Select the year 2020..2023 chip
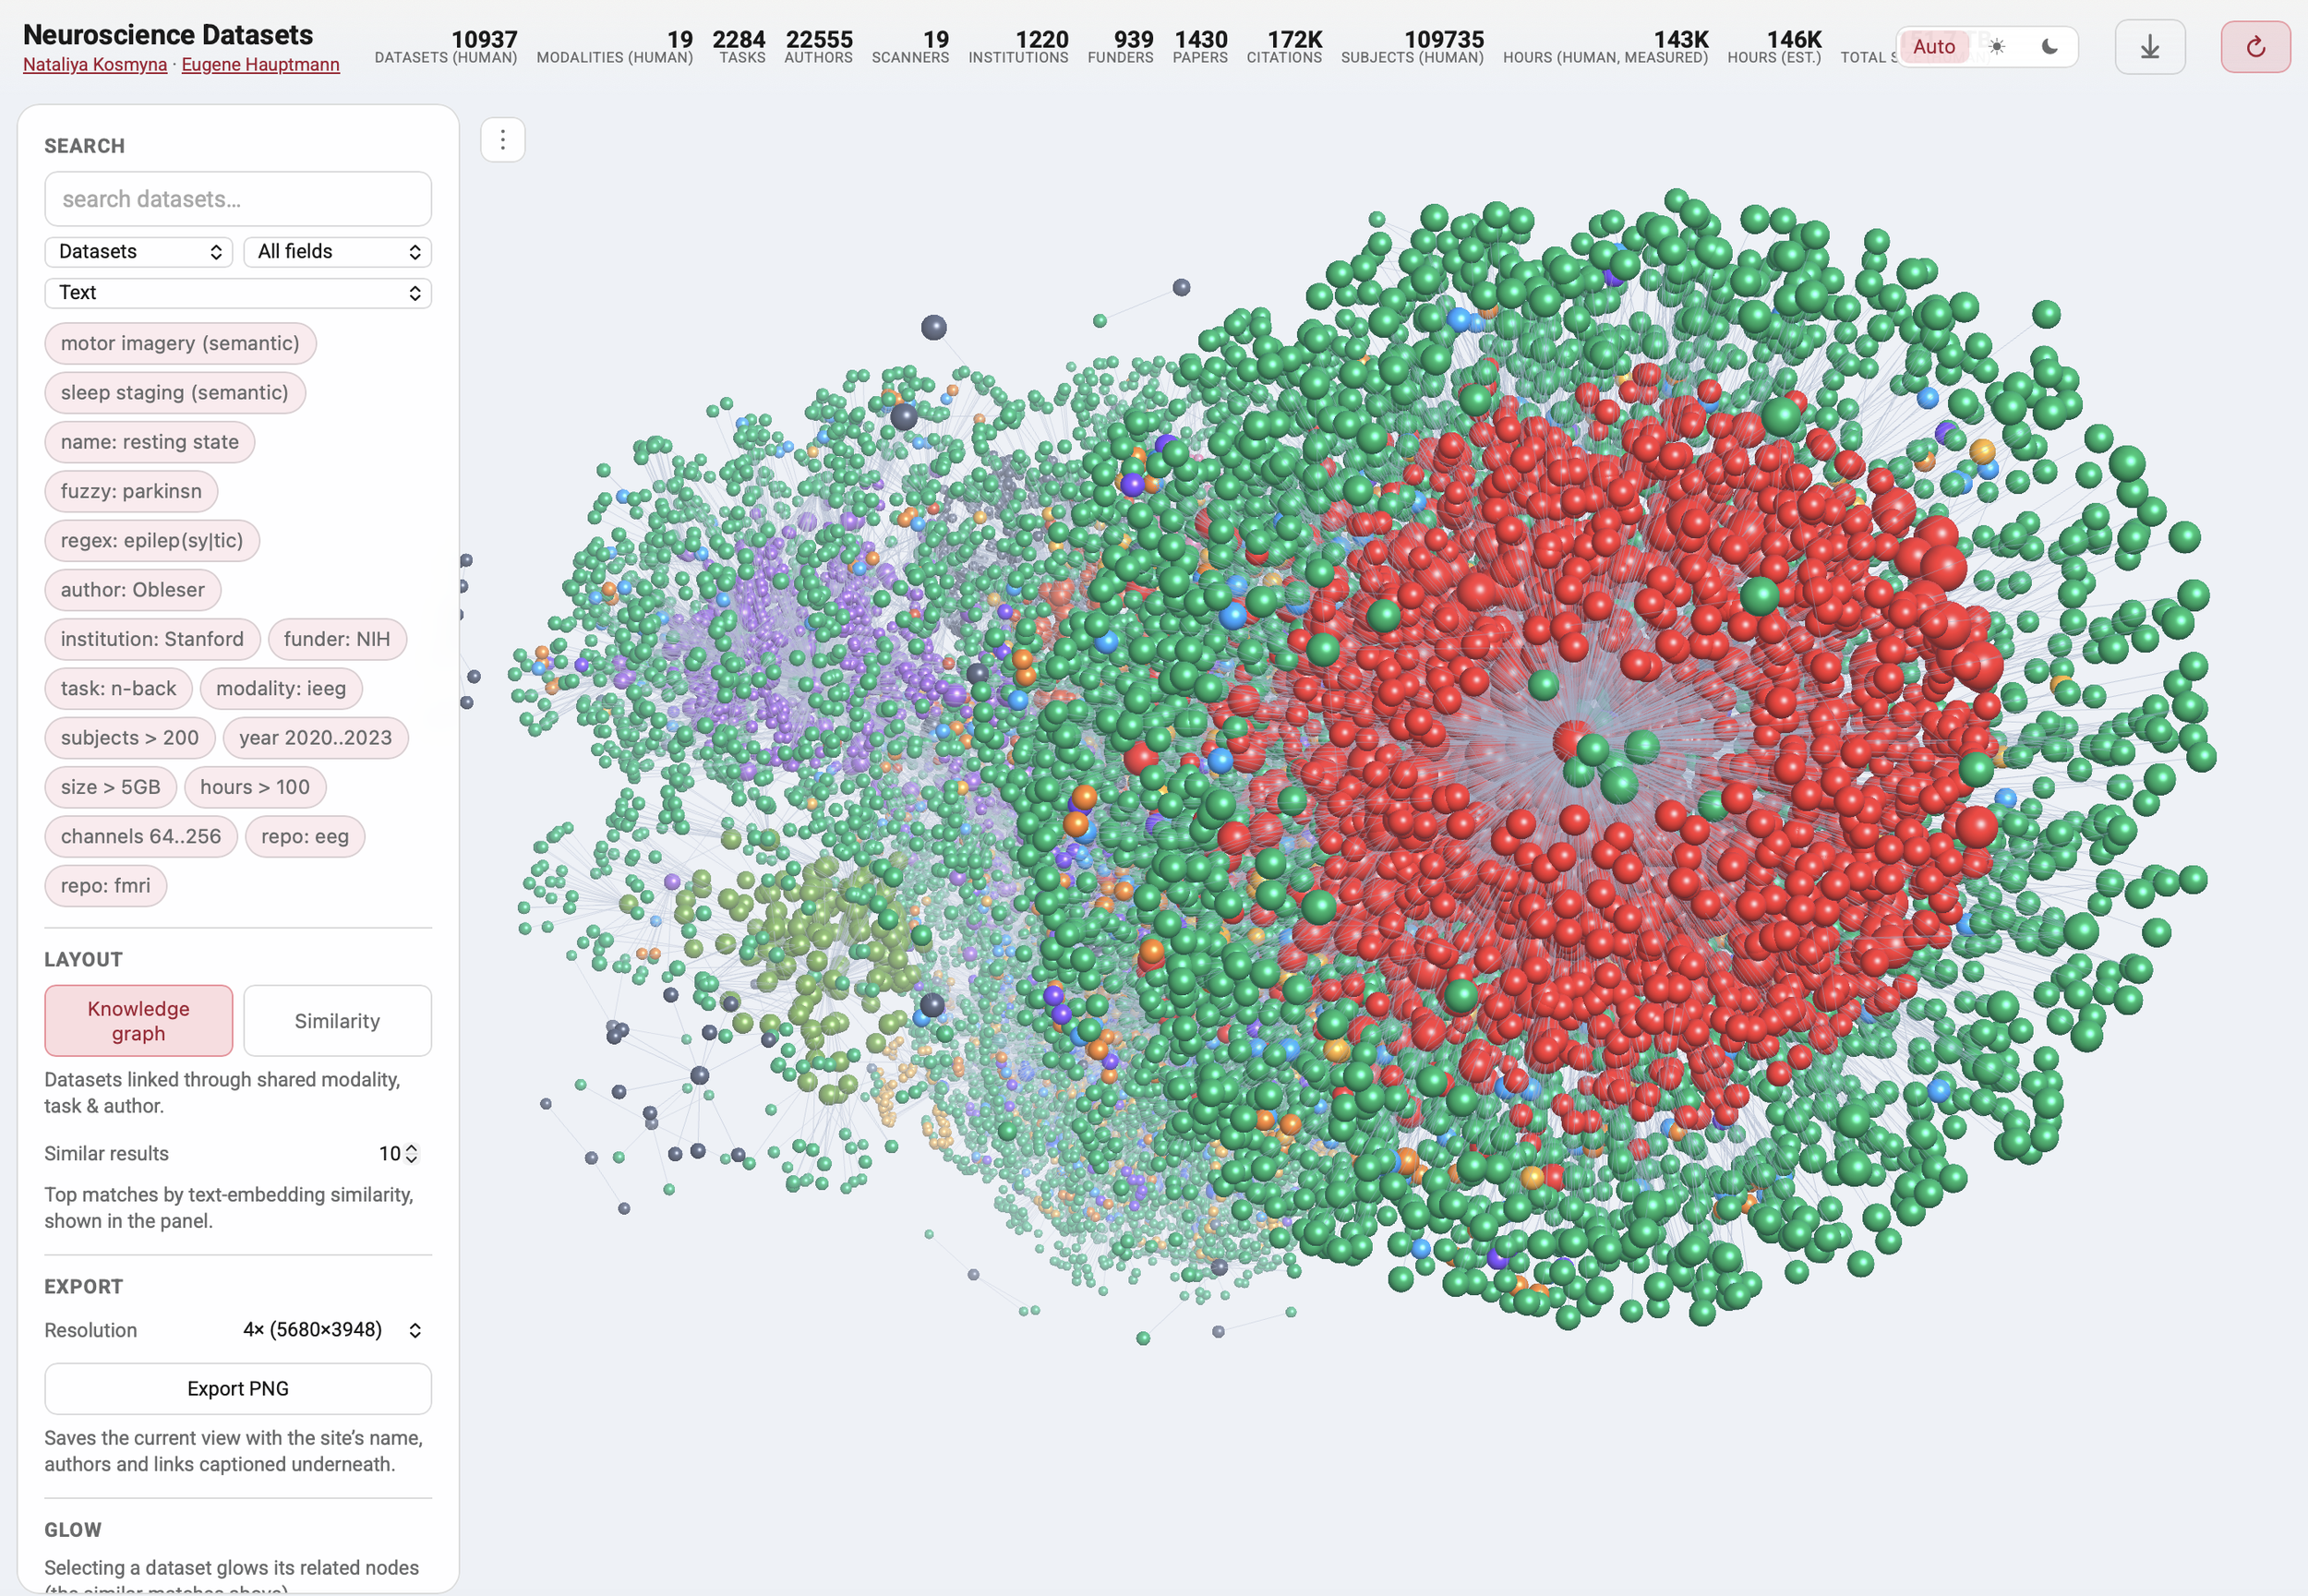2308x1596 pixels. tap(316, 738)
